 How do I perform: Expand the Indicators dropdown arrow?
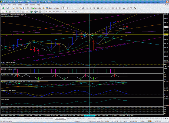[33, 12]
